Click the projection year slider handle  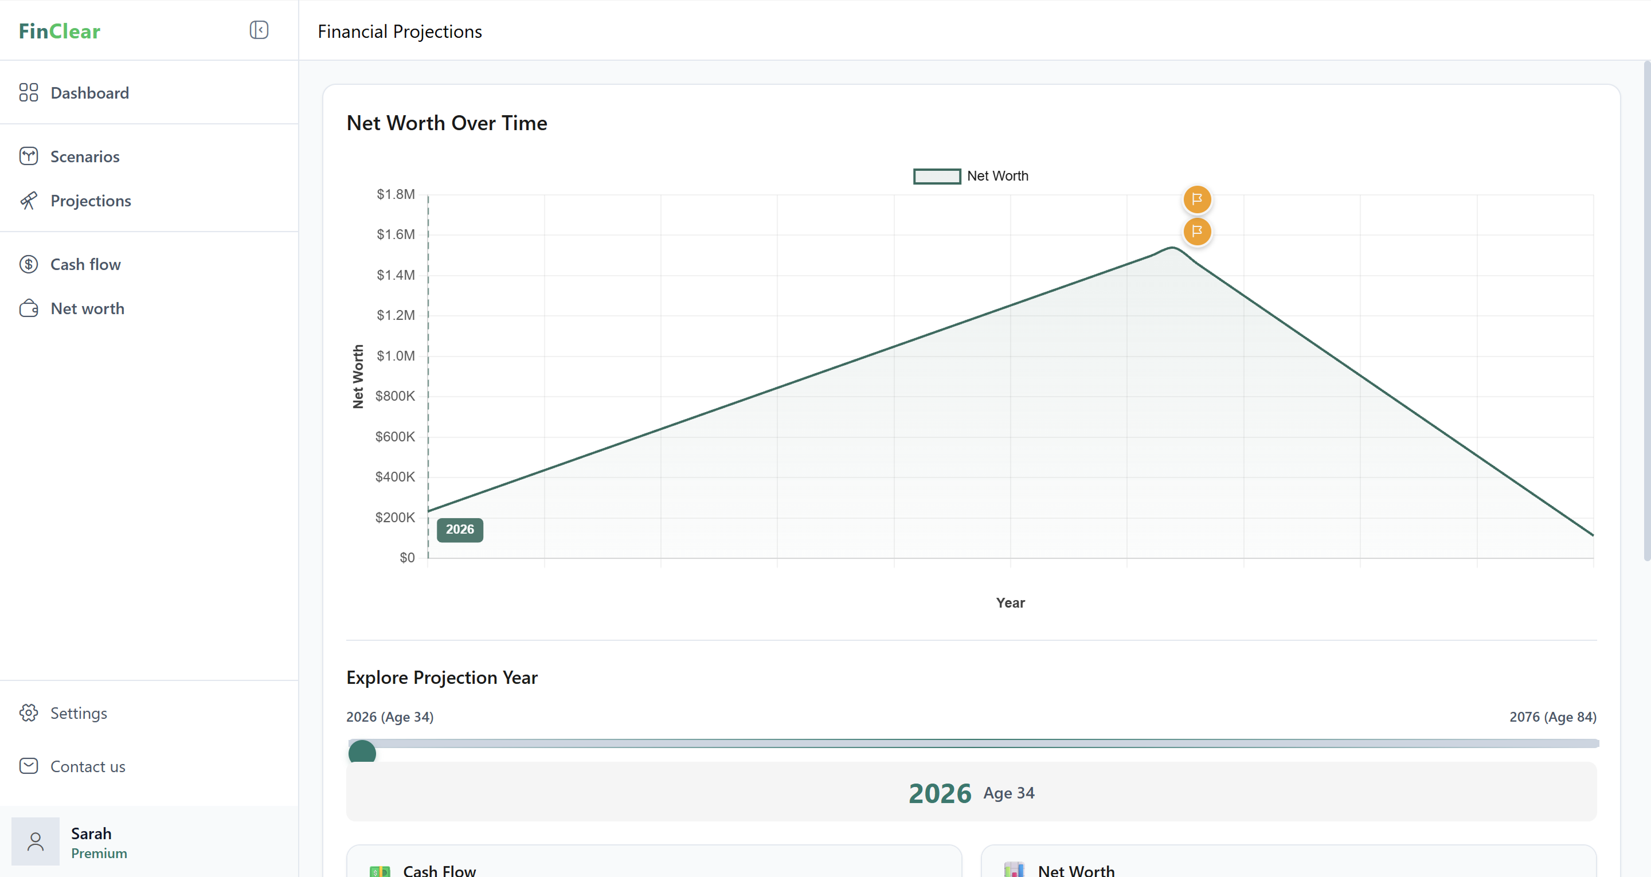click(x=362, y=751)
